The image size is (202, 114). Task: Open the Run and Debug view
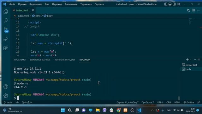pos(6,39)
